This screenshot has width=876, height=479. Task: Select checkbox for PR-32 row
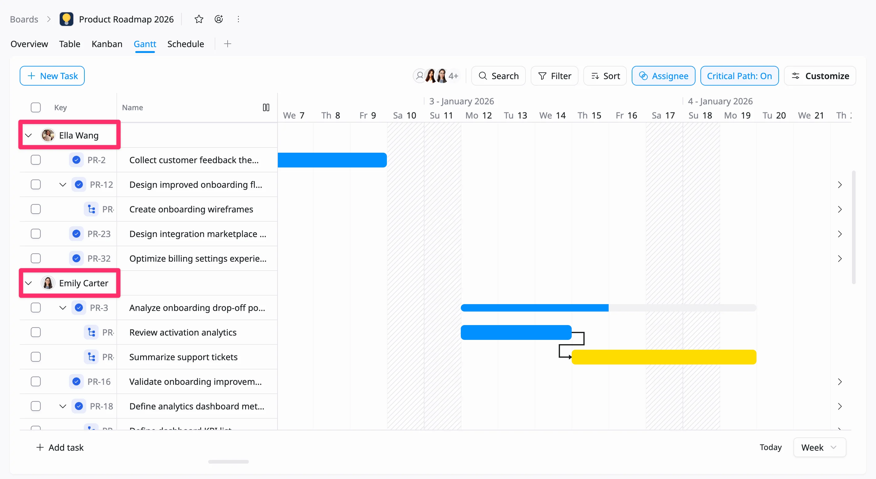pos(36,258)
